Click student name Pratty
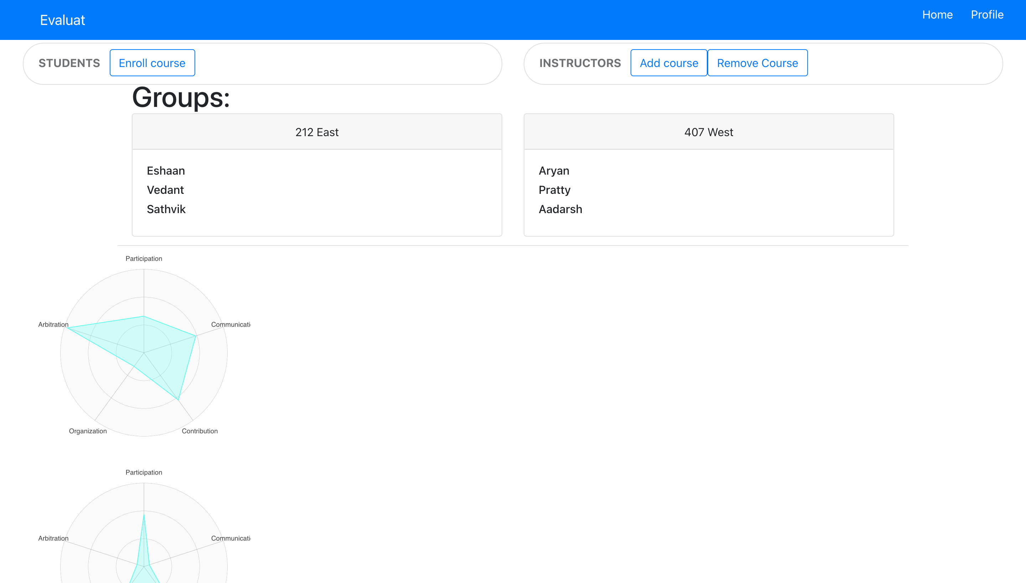 tap(554, 190)
